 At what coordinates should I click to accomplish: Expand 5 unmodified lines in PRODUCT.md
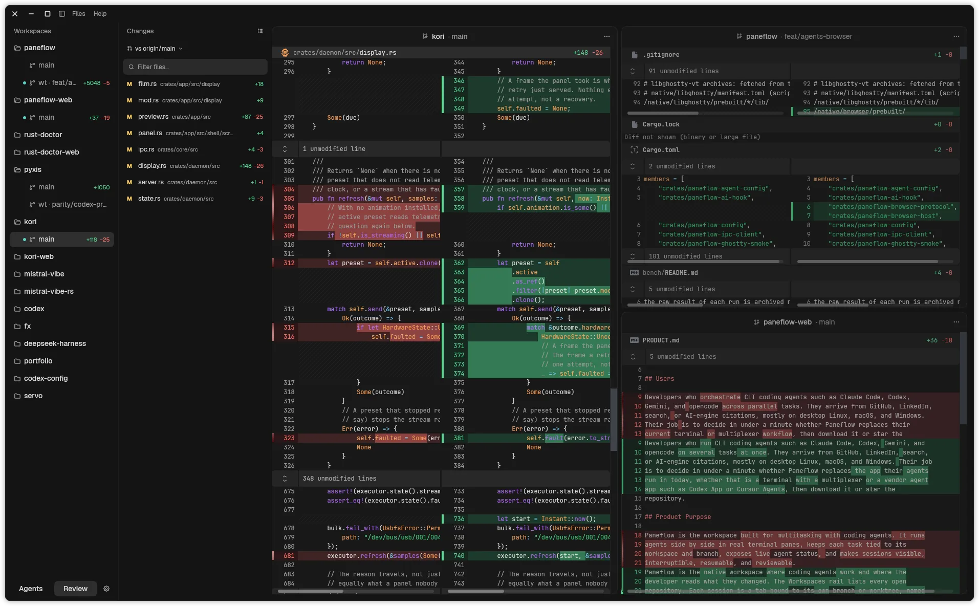(633, 357)
